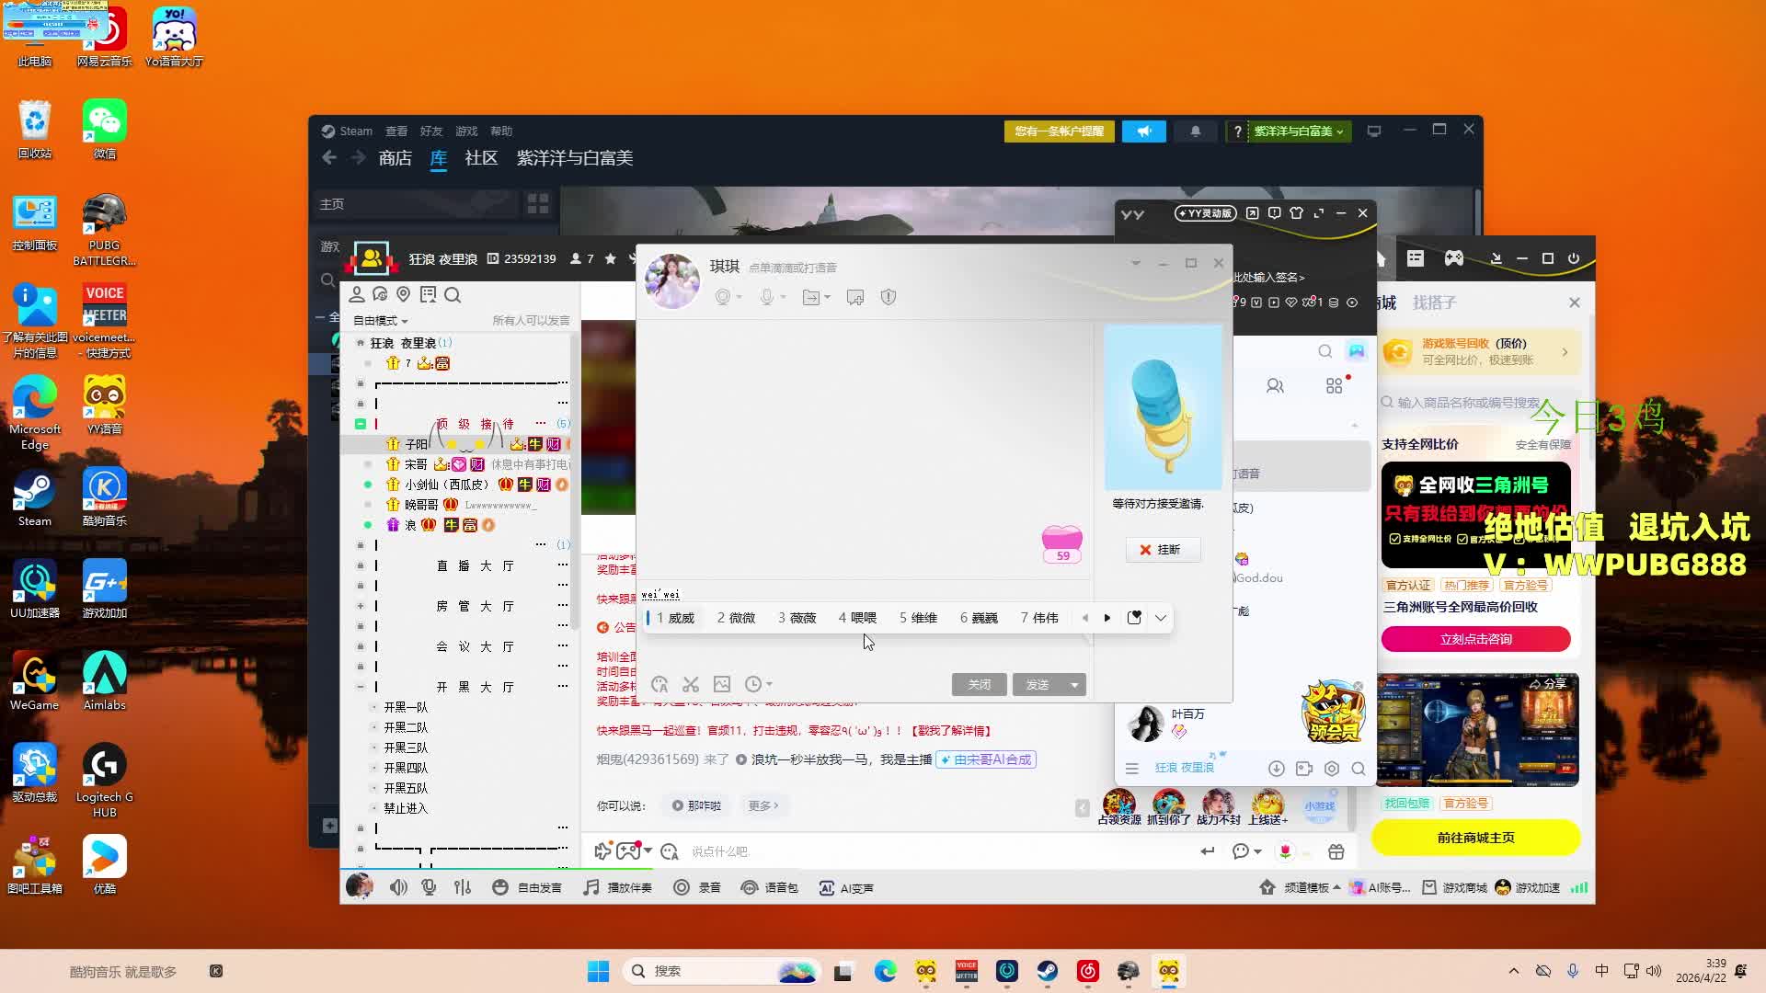
Task: Click the 挂断 hang up button
Action: (1163, 550)
